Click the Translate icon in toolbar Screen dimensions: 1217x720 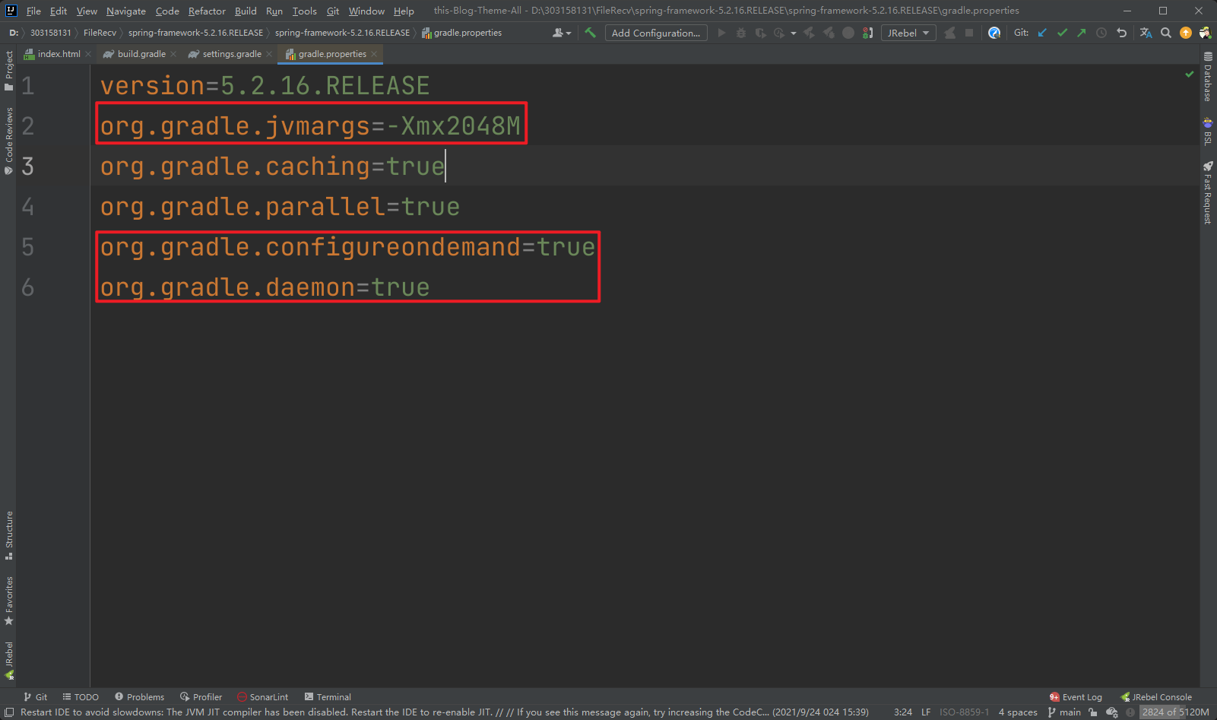[1146, 33]
